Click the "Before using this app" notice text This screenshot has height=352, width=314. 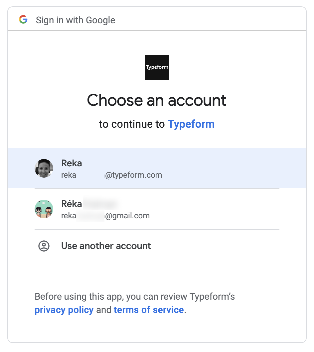point(135,296)
